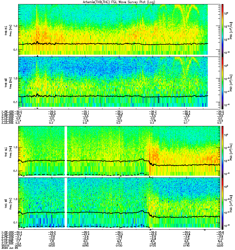Image resolution: width=235 pixels, height=250 pixels.
Task: Click the color bar beside THC B-parallel panel
Action: 222,204
